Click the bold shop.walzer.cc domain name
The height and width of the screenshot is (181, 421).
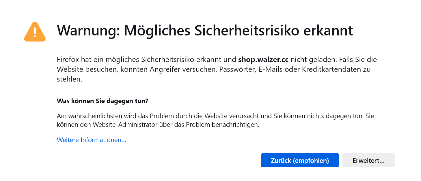click(x=263, y=60)
